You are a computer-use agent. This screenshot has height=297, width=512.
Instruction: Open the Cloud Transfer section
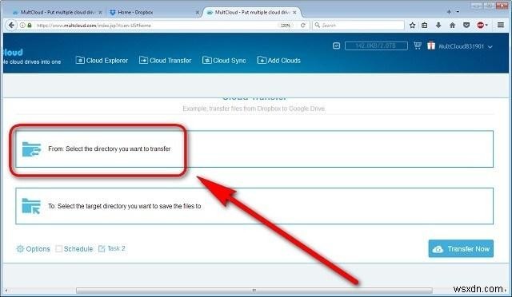[166, 61]
